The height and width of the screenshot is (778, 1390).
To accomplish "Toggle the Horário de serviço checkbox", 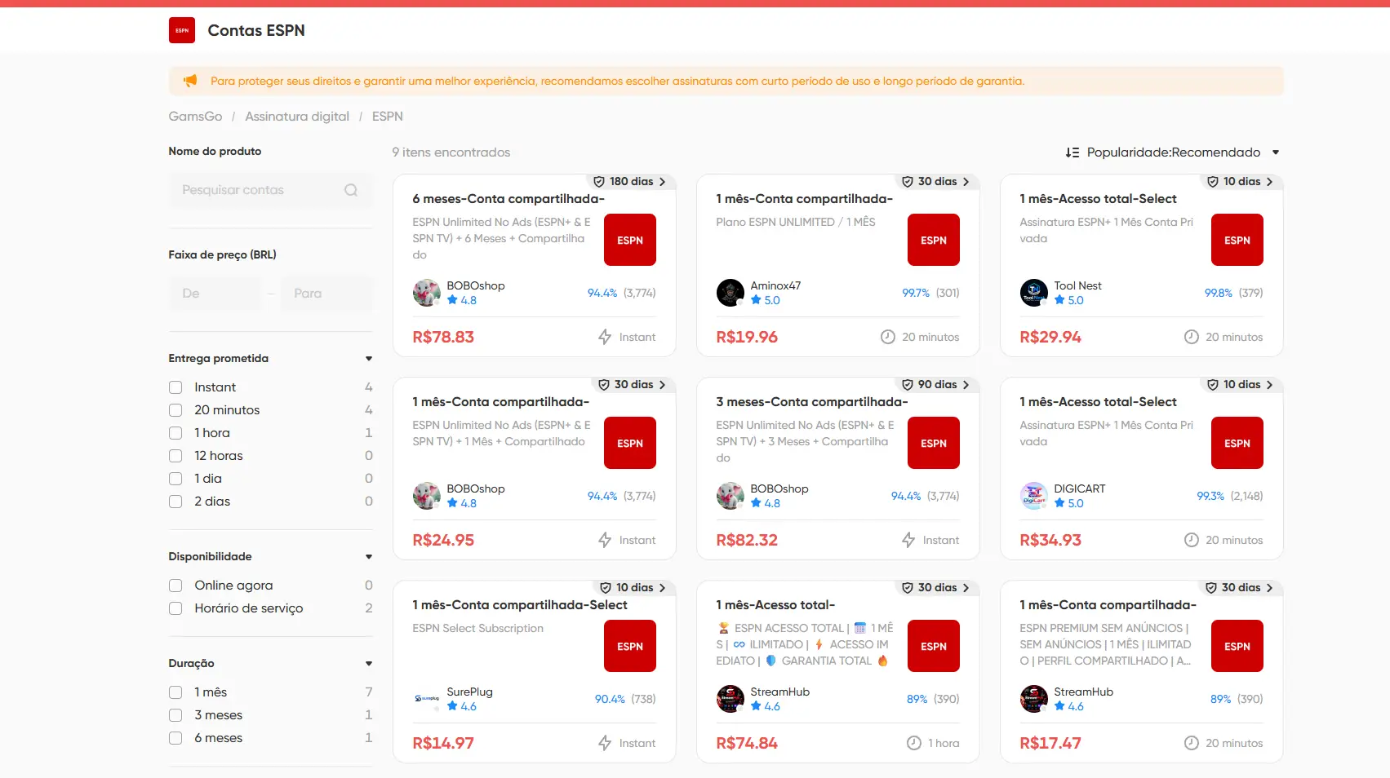I will click(175, 608).
